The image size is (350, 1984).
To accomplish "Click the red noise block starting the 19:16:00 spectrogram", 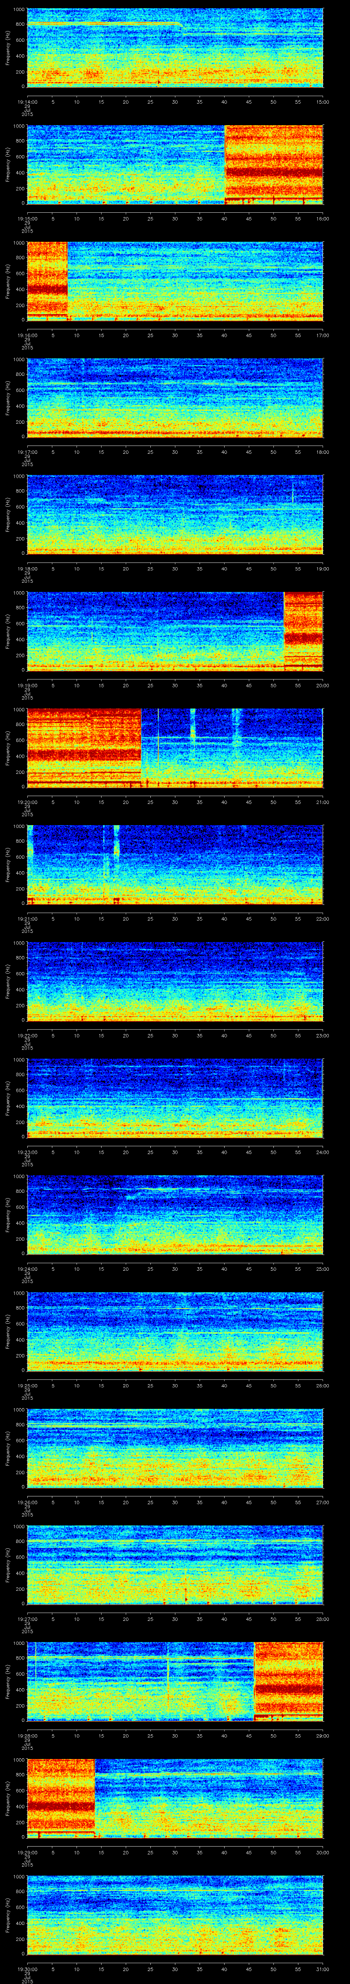I will (x=47, y=280).
